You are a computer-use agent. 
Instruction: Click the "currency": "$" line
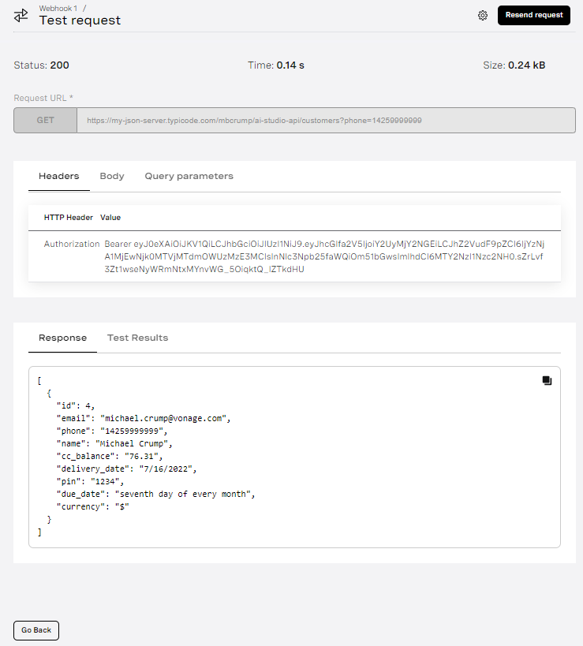coord(93,506)
